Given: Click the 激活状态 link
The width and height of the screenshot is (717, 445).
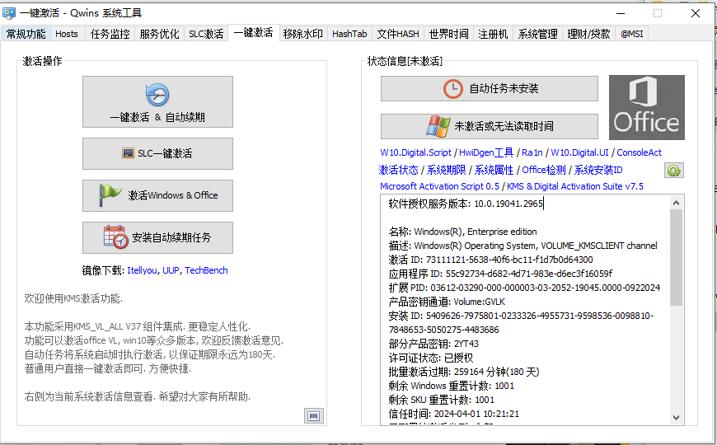Looking at the screenshot, I should tap(398, 170).
